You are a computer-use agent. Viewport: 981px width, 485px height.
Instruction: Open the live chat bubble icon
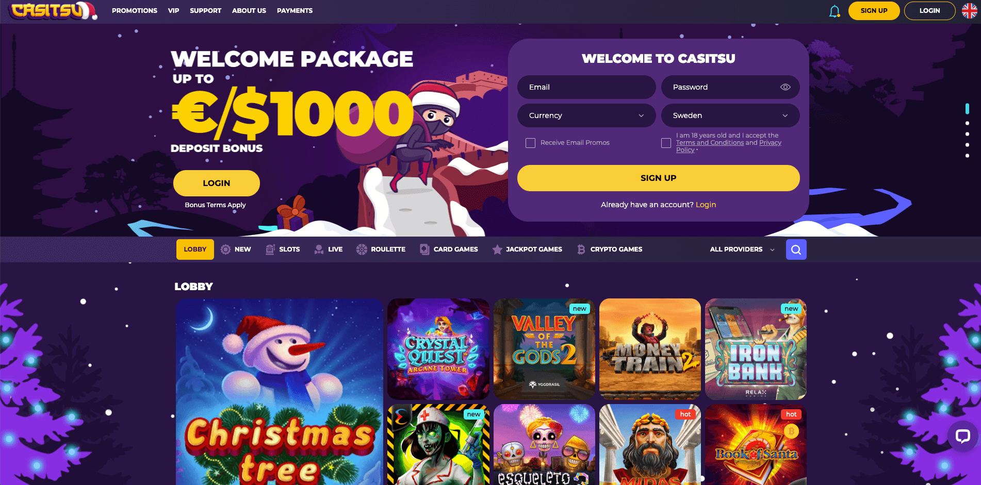point(962,437)
